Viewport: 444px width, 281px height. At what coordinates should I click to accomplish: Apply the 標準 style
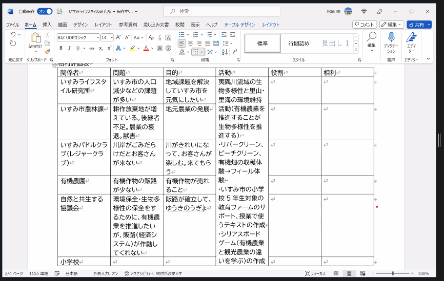coord(262,44)
